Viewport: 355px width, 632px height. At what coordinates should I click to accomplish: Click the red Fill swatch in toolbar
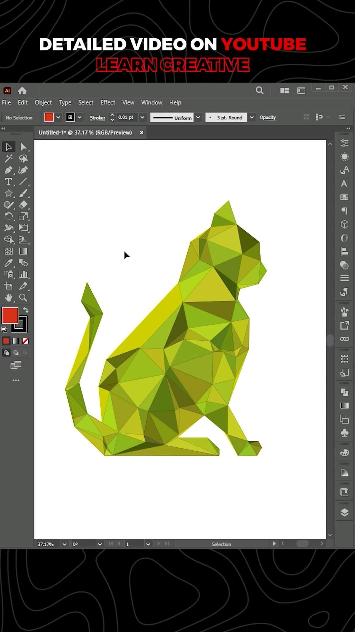pos(10,315)
